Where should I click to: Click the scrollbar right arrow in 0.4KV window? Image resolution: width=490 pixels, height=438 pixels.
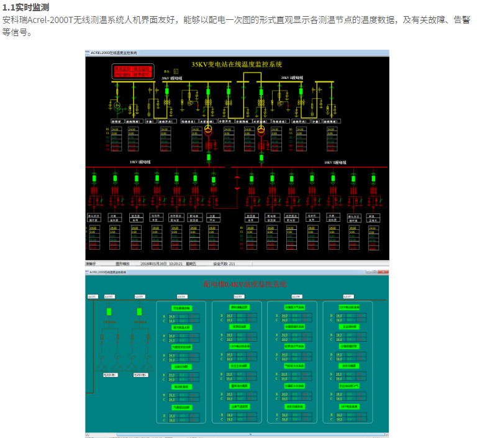pos(387,434)
